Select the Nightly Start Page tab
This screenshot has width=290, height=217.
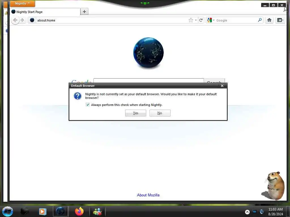[x=45, y=12]
